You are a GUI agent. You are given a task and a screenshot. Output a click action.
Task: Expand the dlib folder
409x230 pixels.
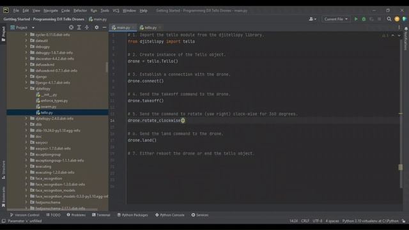click(x=26, y=125)
